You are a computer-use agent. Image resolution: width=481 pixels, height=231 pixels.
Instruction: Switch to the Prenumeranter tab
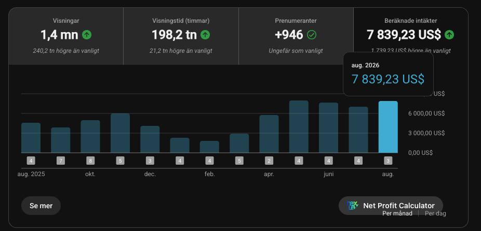click(x=296, y=36)
